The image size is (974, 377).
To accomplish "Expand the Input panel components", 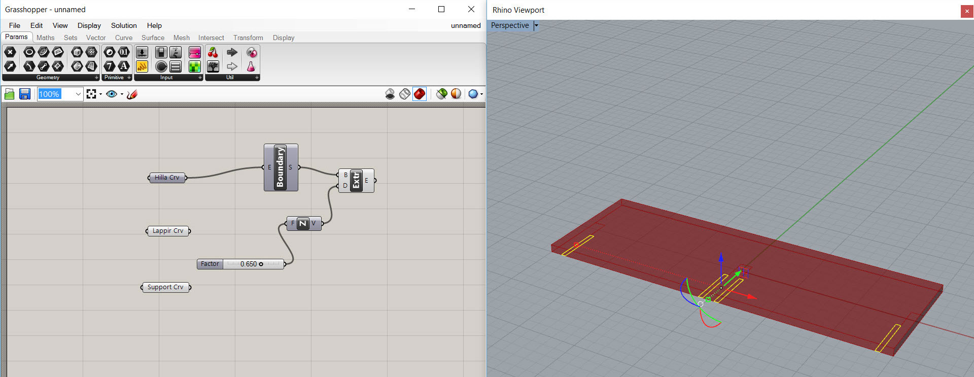I will pos(200,78).
